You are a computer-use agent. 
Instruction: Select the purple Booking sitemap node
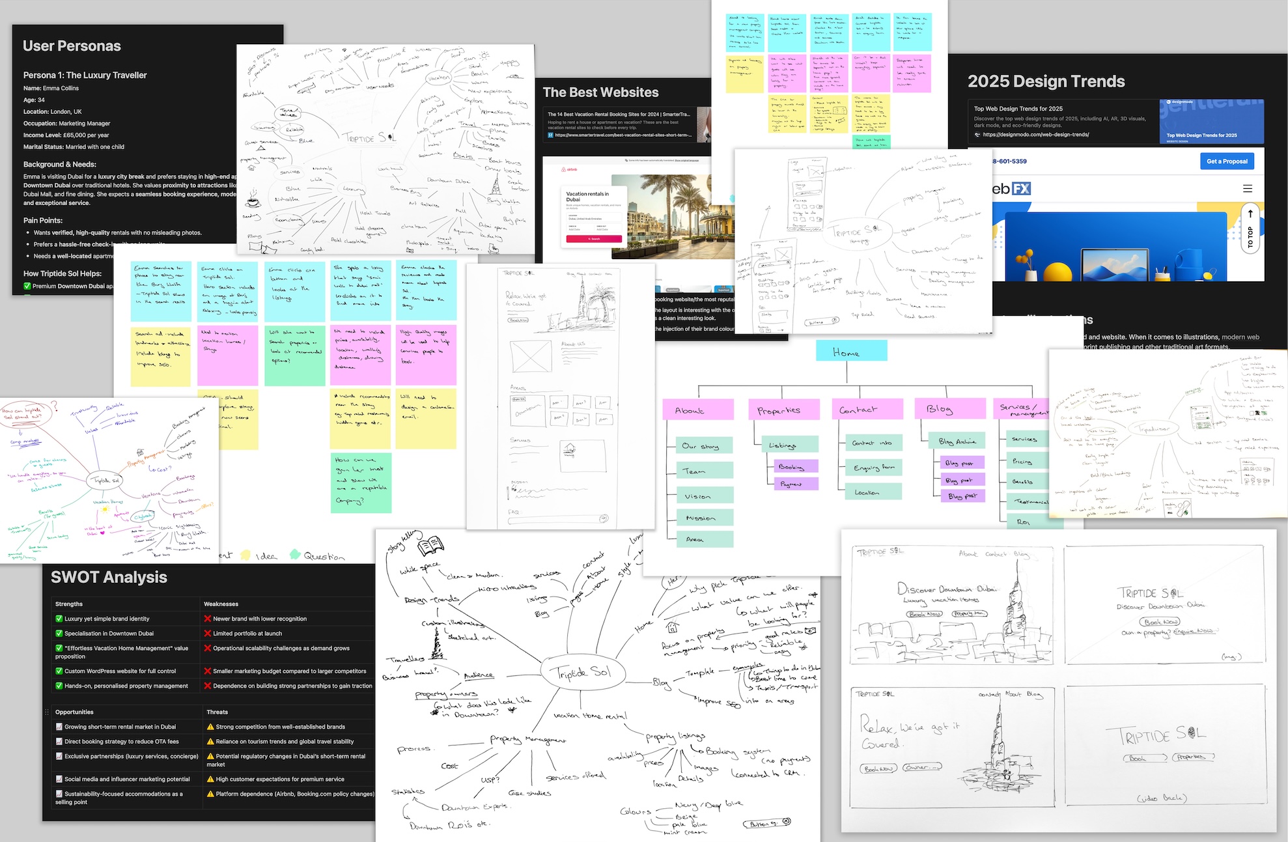(796, 466)
